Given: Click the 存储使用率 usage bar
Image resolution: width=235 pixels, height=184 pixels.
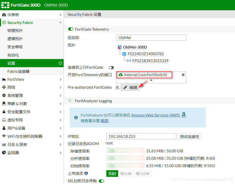Looking at the screenshot, I should click(125, 151).
